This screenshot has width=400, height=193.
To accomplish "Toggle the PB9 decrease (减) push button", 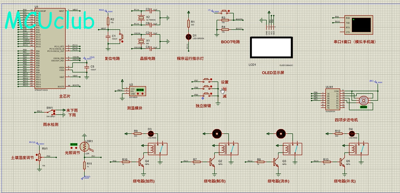I will [207, 94].
